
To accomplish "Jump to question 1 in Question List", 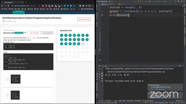I will (62, 35).
